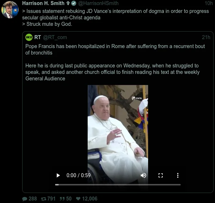Screen dimensions: 215x203
Task: Open the Harrison H. Smith display name
Action: coord(43,4)
